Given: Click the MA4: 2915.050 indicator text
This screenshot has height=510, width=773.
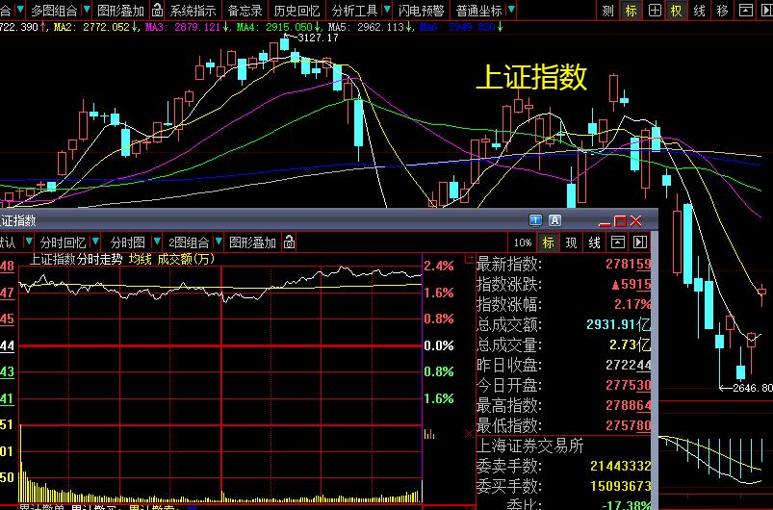Looking at the screenshot, I should tap(279, 27).
